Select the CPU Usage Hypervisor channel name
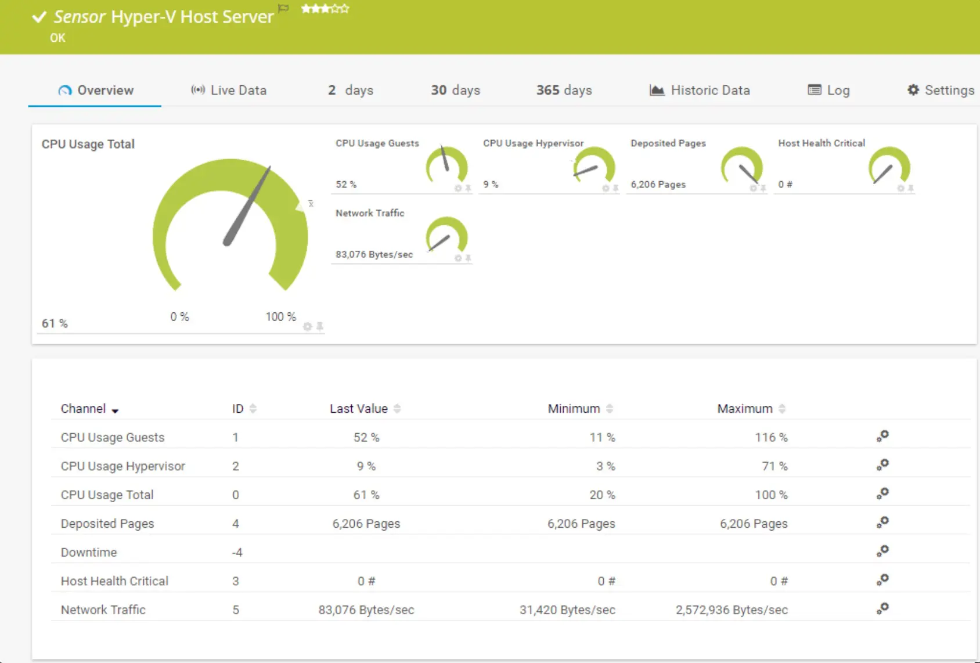Image resolution: width=980 pixels, height=663 pixels. (x=123, y=466)
